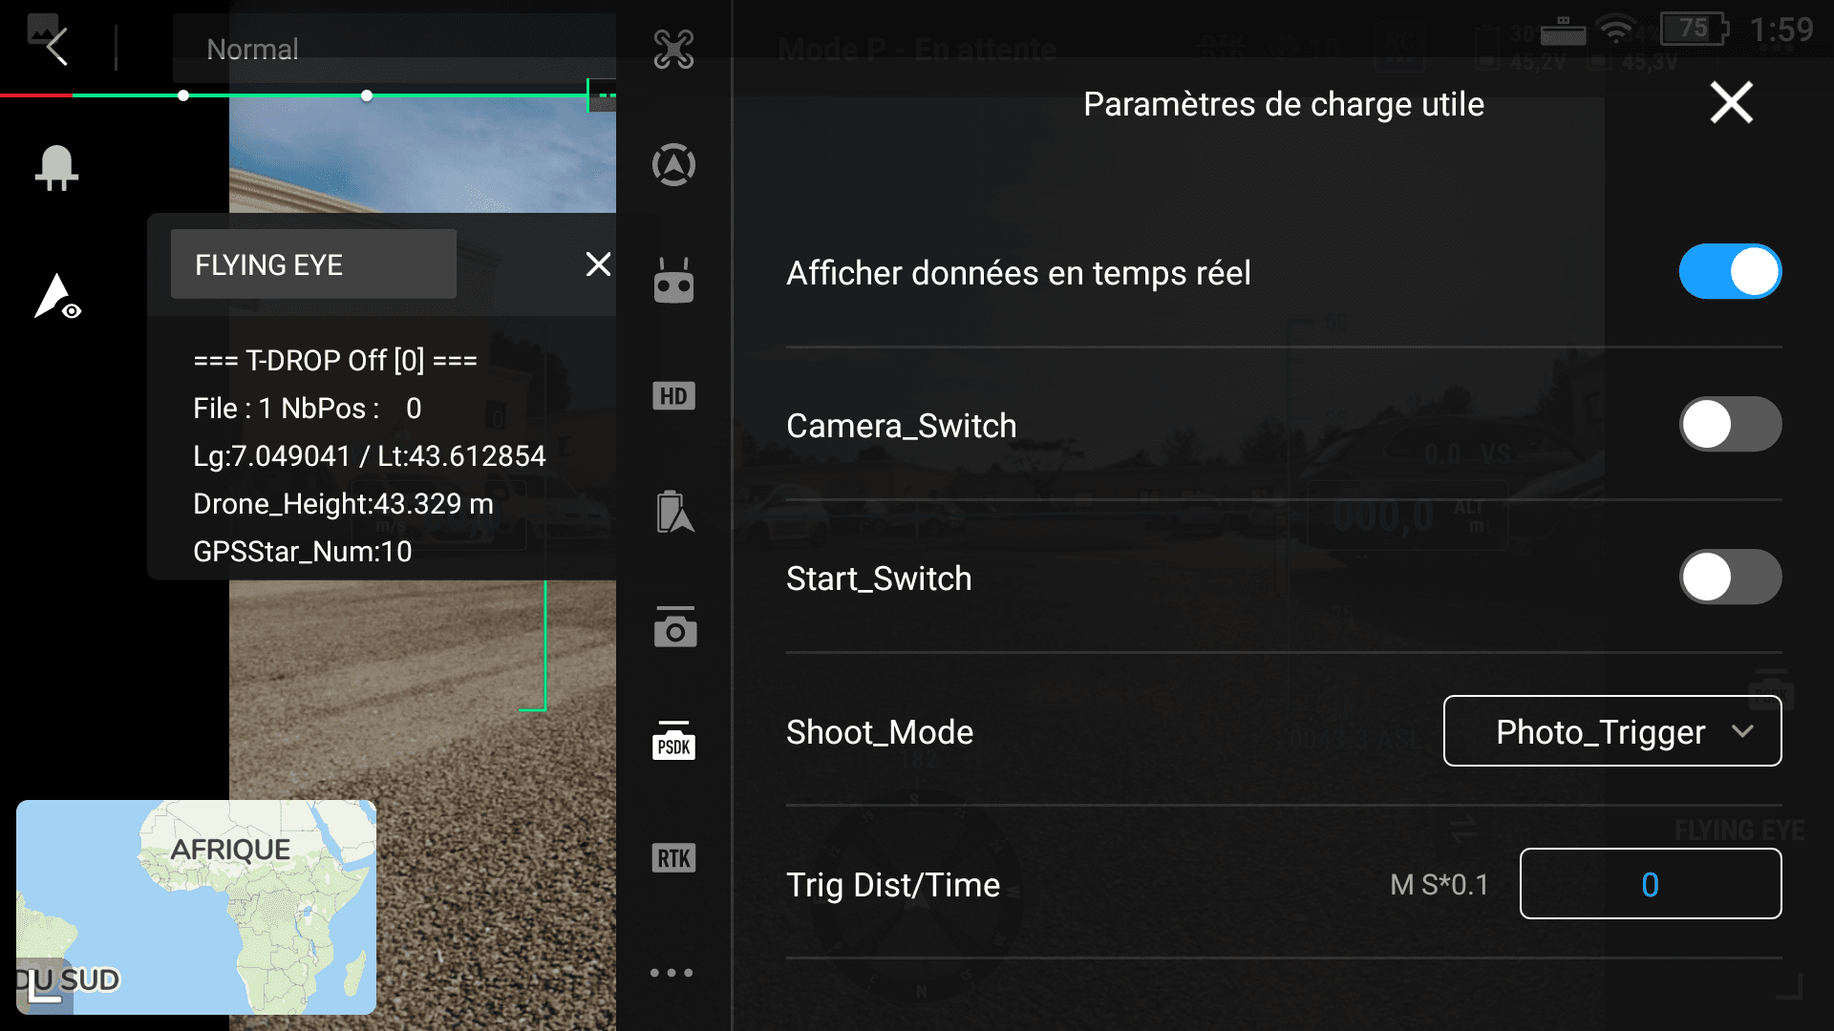This screenshot has height=1031, width=1834.
Task: Open the aircraft drone settings icon
Action: (673, 50)
